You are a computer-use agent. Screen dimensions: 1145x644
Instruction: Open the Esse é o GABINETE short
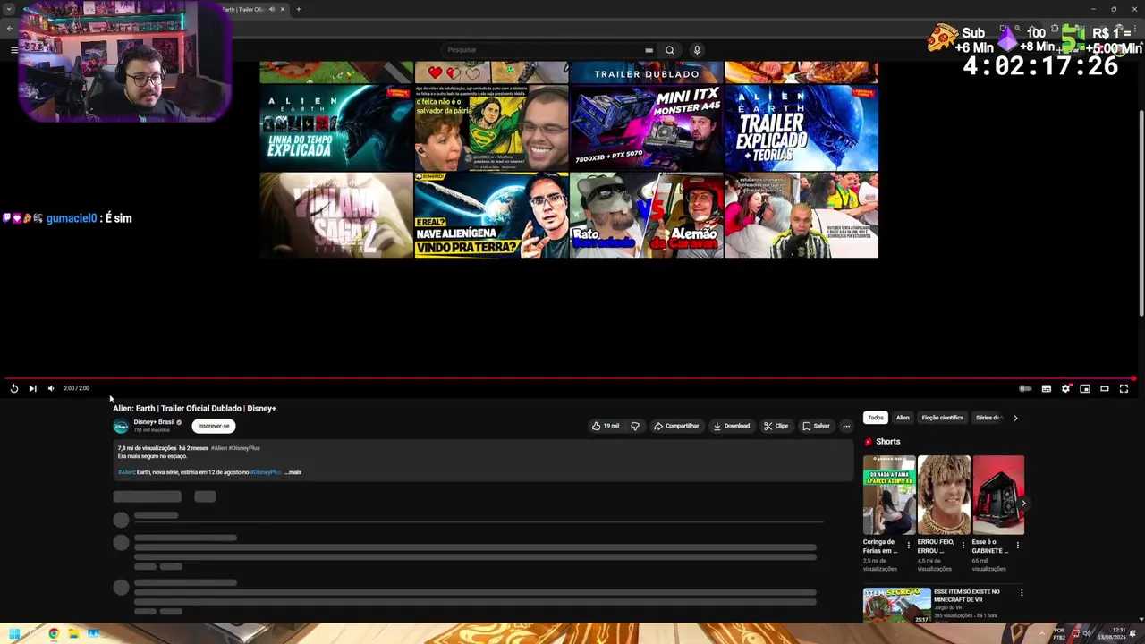pyautogui.click(x=998, y=495)
